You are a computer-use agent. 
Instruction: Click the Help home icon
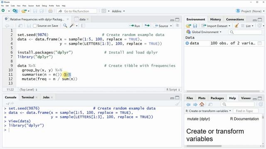(202, 104)
